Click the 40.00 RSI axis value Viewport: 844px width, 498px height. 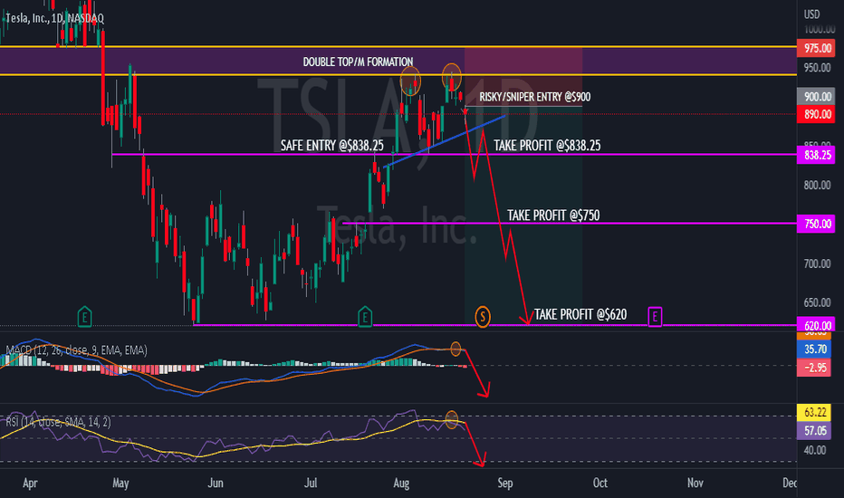tap(814, 450)
